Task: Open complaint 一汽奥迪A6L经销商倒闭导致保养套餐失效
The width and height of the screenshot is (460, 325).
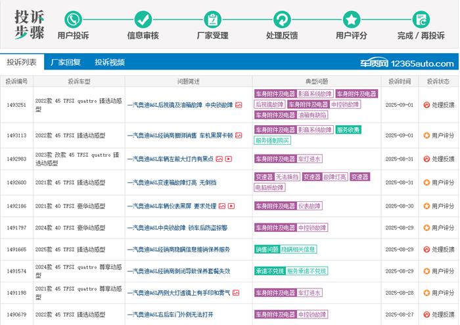Action: 179,271
